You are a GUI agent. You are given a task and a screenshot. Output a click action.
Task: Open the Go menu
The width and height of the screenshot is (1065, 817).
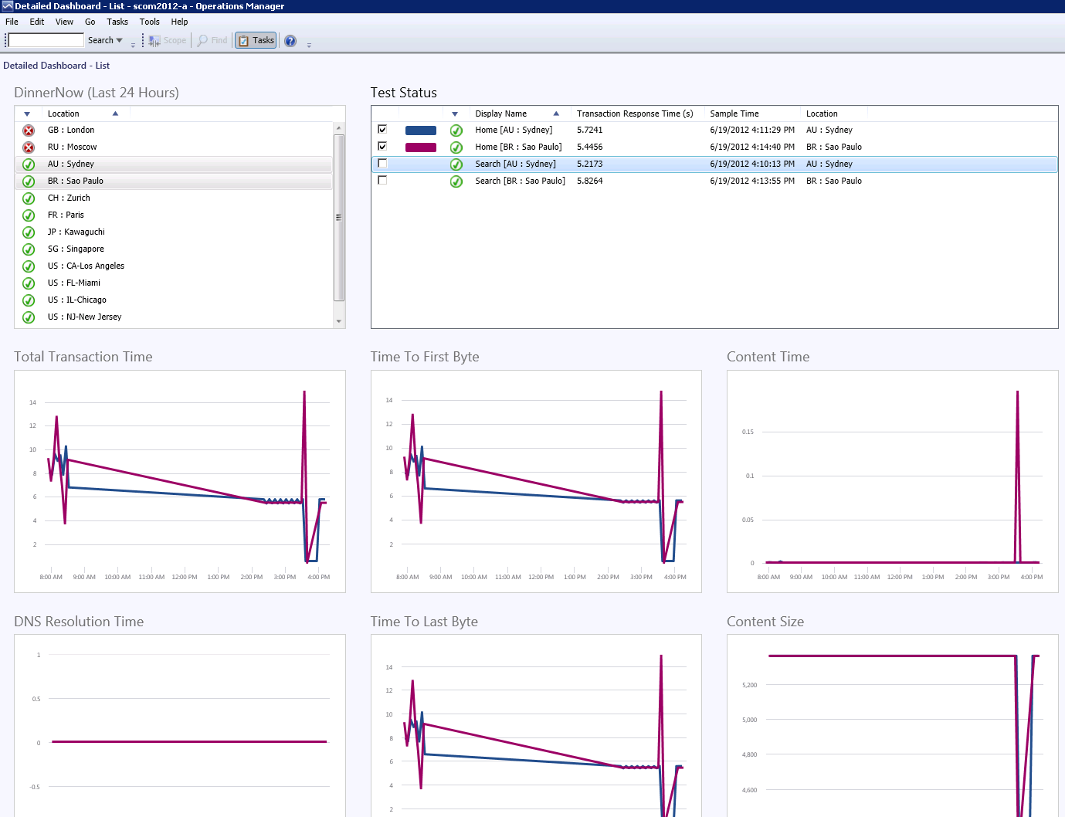[x=90, y=22]
